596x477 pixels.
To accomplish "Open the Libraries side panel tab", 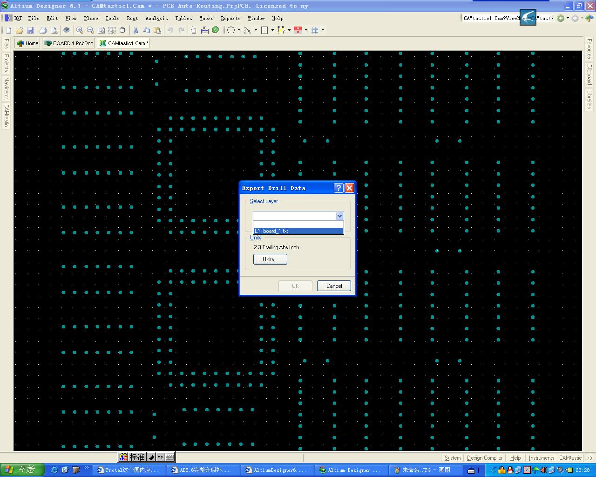I will pyautogui.click(x=589, y=99).
